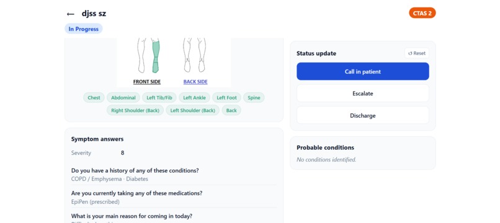500x223 pixels.
Task: Select the Left Tib/Fib tag
Action: click(x=159, y=98)
